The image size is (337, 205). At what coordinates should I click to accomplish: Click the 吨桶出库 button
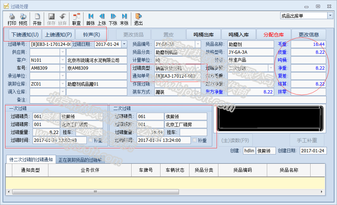[x=204, y=35]
